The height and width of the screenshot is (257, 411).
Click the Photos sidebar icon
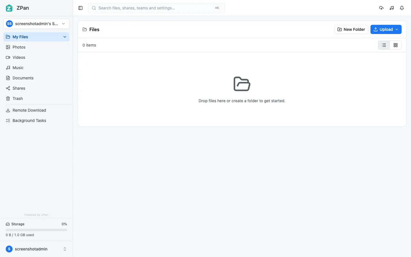(8, 47)
